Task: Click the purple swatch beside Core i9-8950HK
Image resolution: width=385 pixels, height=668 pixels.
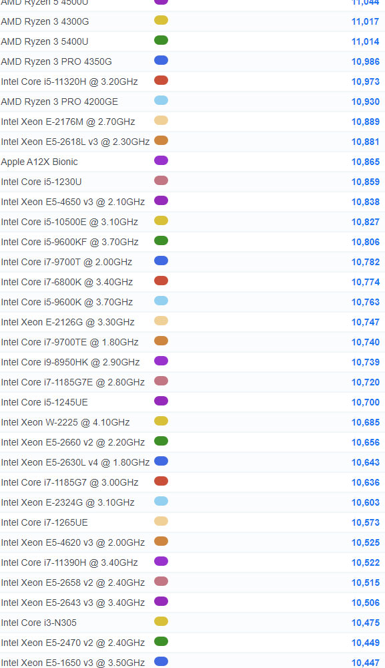Action: pyautogui.click(x=161, y=361)
